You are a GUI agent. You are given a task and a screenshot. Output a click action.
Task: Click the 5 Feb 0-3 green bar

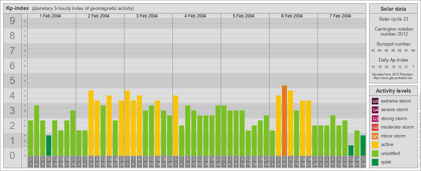[224, 131]
